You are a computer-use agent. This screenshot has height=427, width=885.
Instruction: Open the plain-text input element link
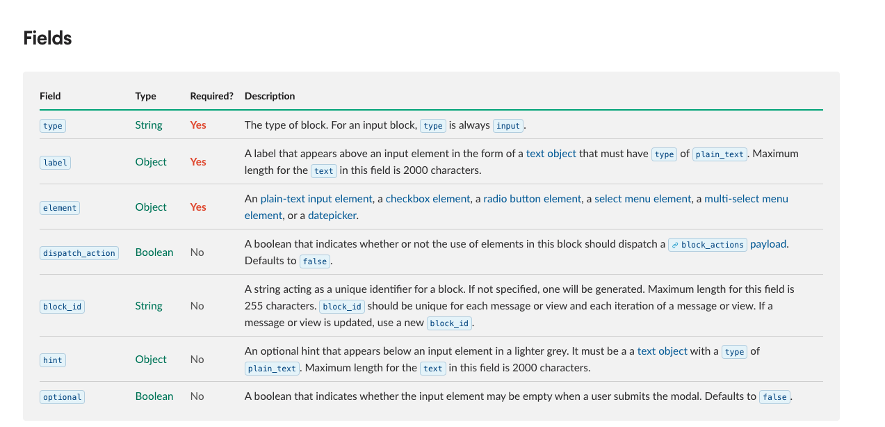tap(316, 199)
